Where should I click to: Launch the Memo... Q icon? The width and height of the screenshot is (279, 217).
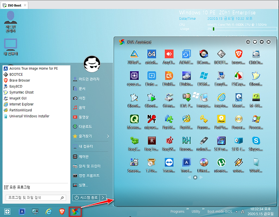(x=134, y=119)
